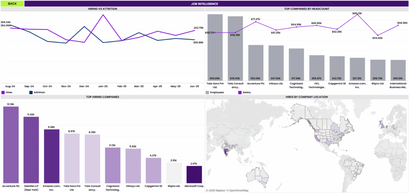409x193 pixels.
Task: Click the $54.83K salary point for Wipro
Action: (x=378, y=36)
